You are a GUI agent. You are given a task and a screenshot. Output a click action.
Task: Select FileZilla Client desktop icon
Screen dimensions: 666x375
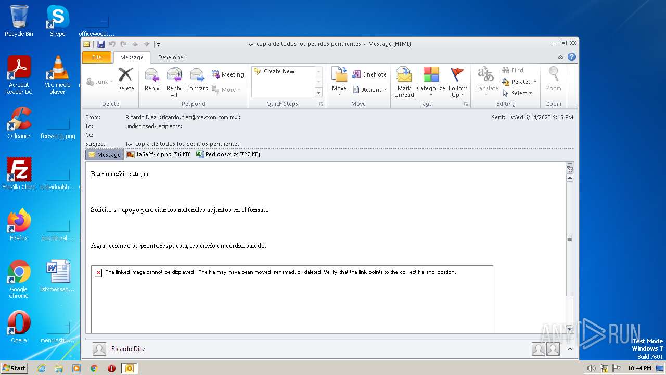[19, 174]
